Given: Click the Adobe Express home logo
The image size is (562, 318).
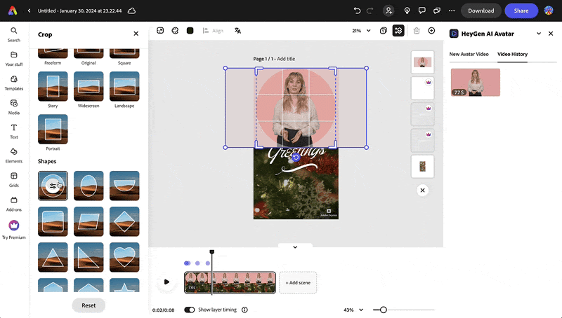Looking at the screenshot, I should coord(13,11).
